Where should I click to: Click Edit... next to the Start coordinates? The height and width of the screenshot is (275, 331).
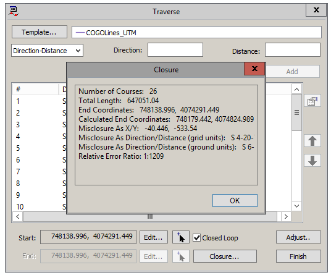[x=154, y=237]
